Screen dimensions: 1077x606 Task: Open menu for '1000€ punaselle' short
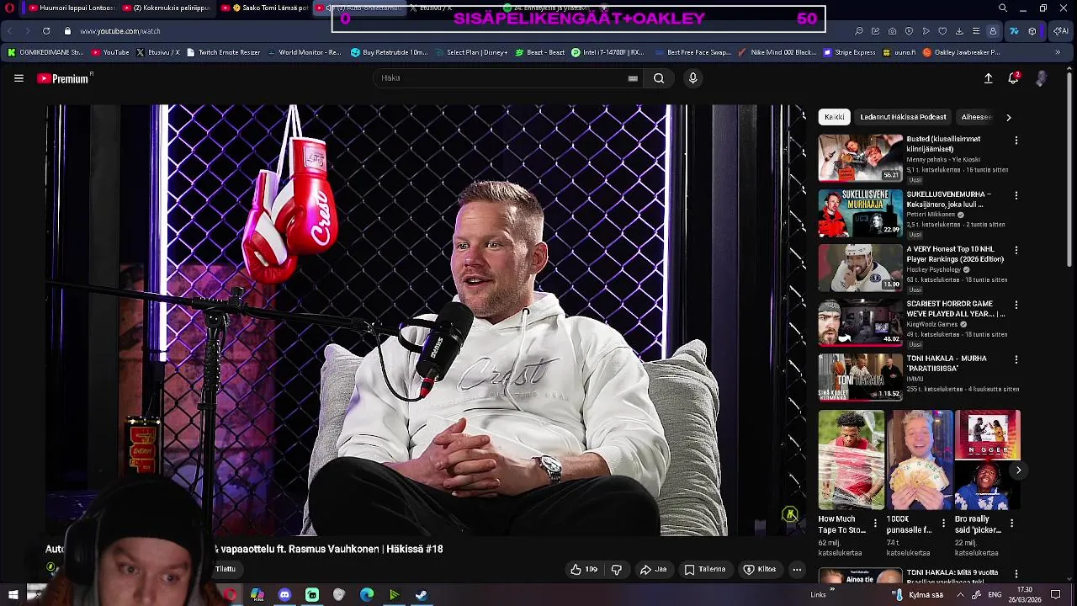pyautogui.click(x=943, y=524)
